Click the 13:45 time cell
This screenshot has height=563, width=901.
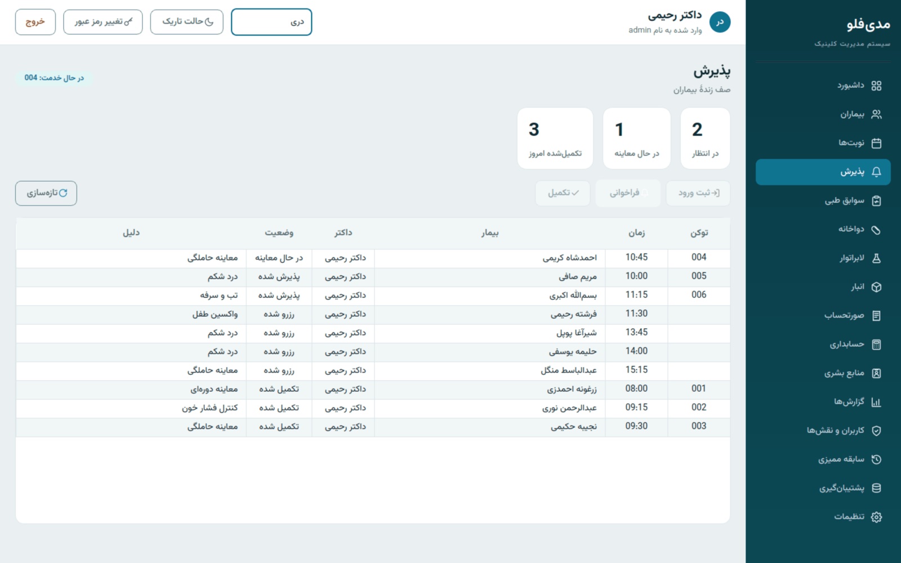(636, 333)
